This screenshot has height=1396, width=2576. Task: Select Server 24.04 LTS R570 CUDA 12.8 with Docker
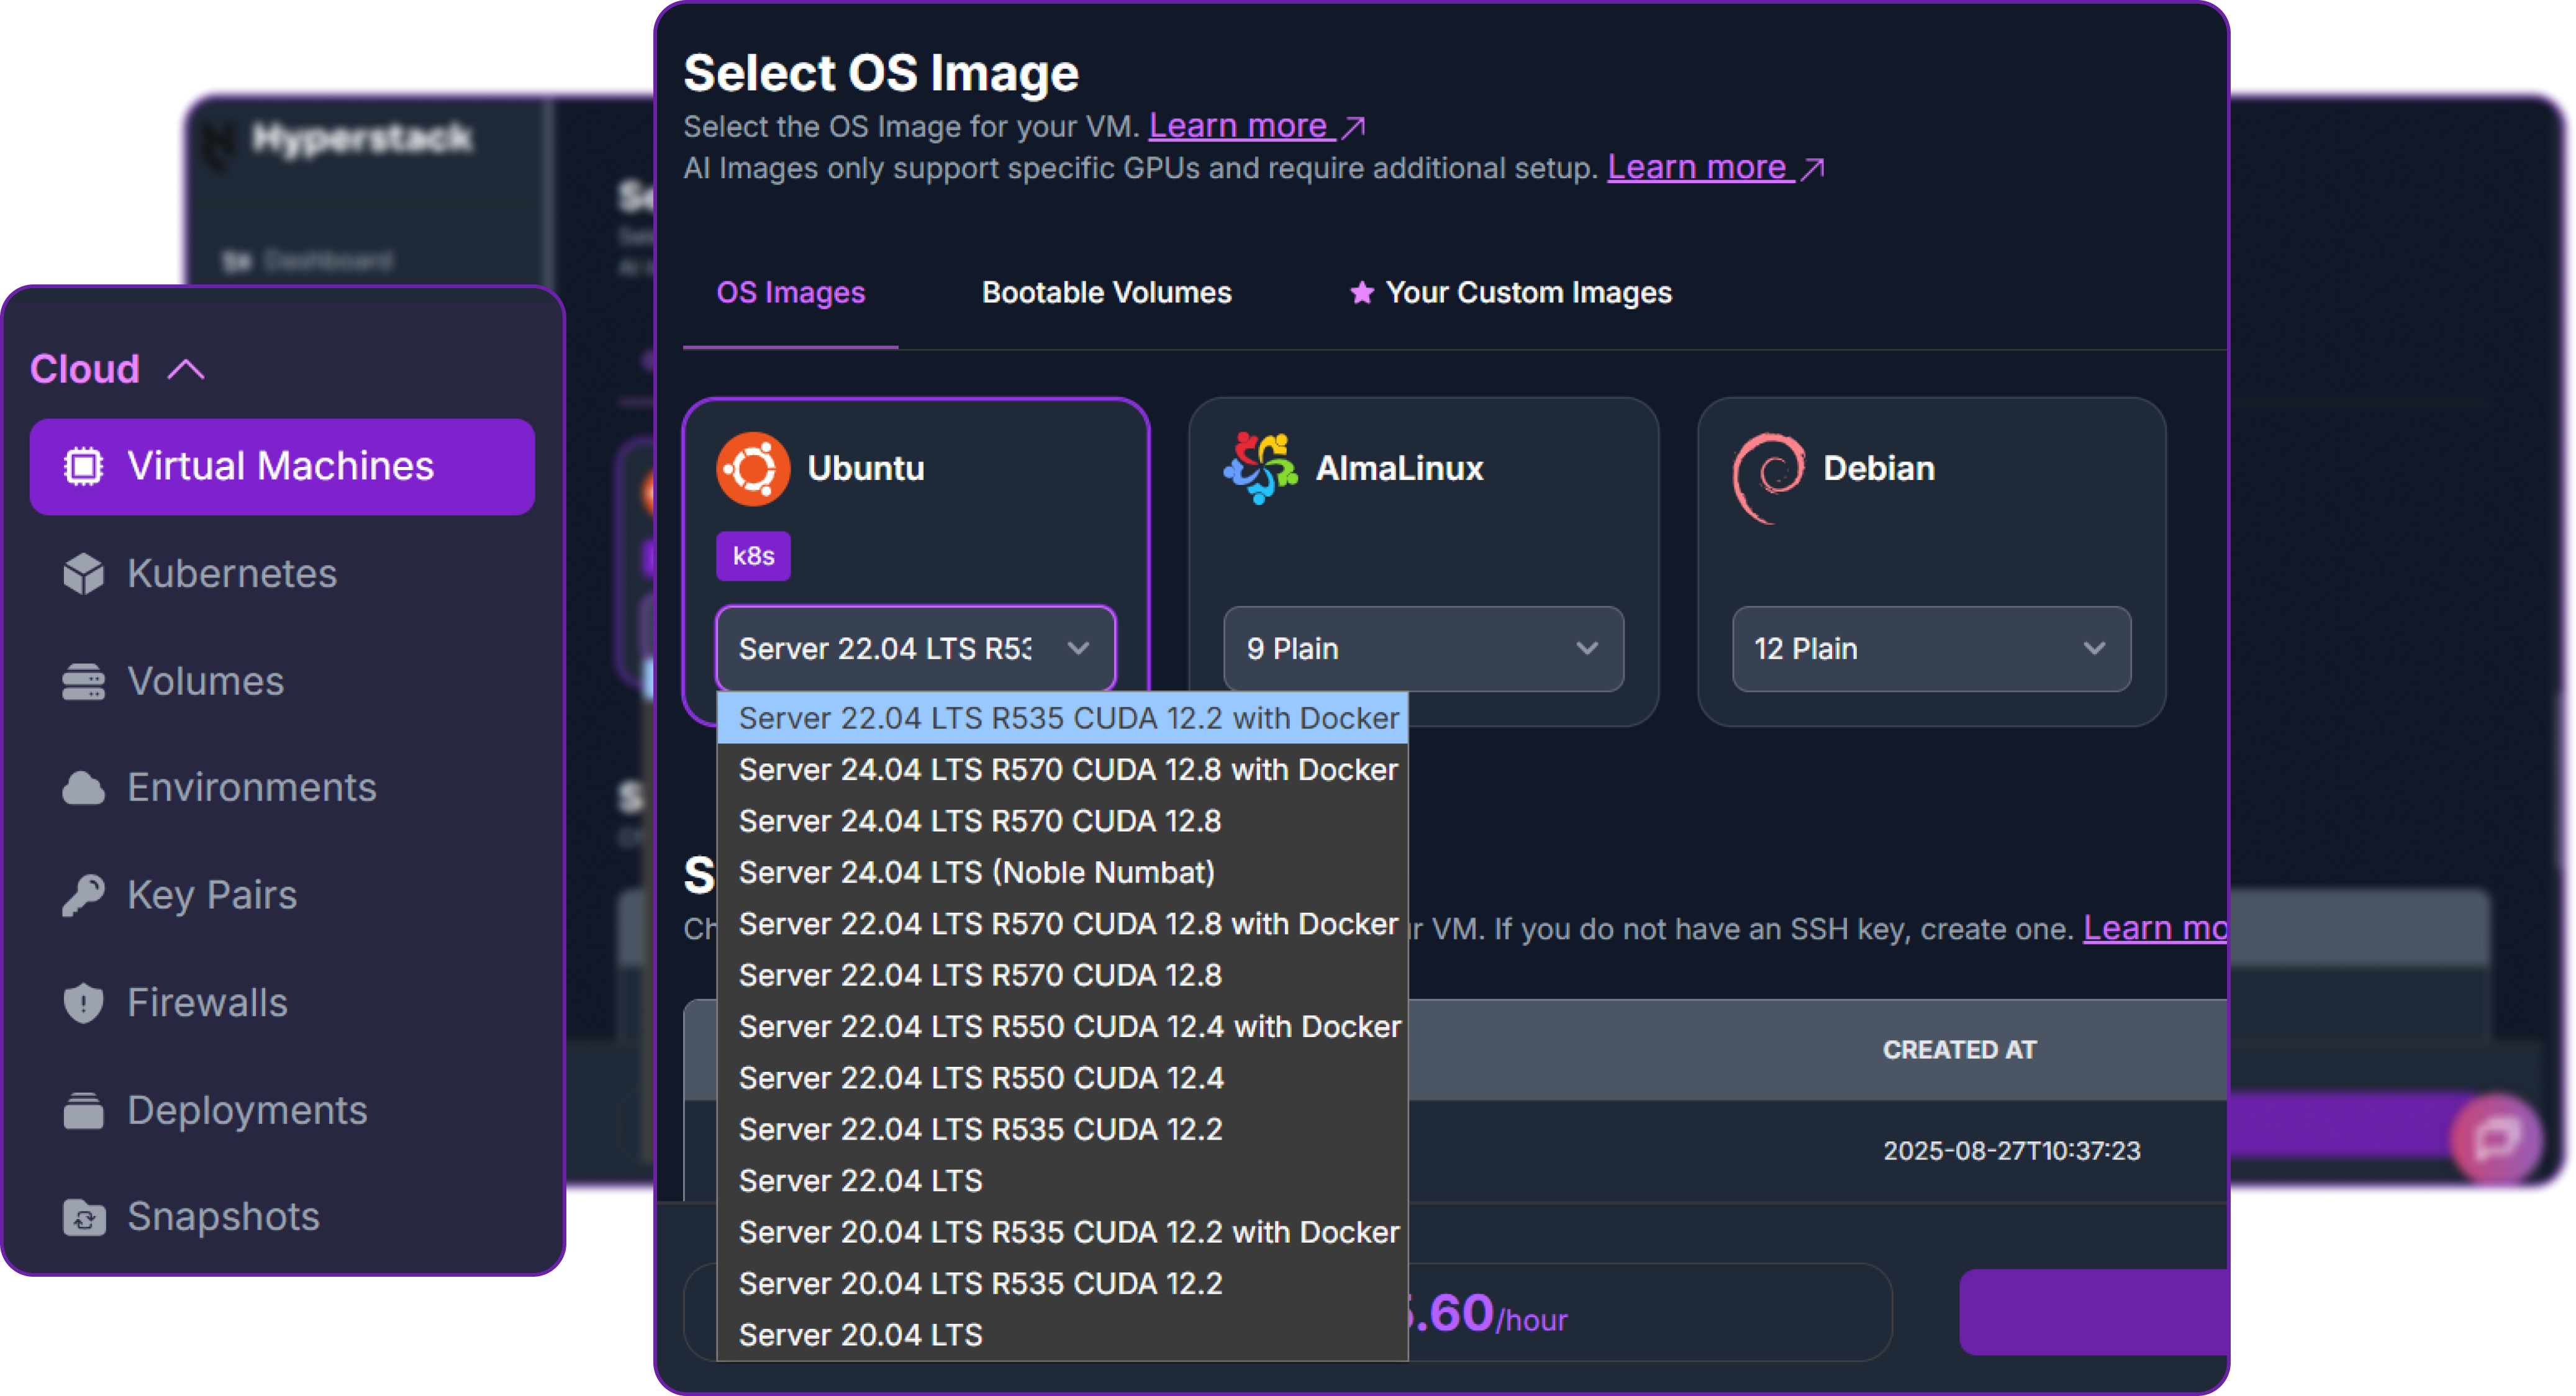pos(1066,769)
